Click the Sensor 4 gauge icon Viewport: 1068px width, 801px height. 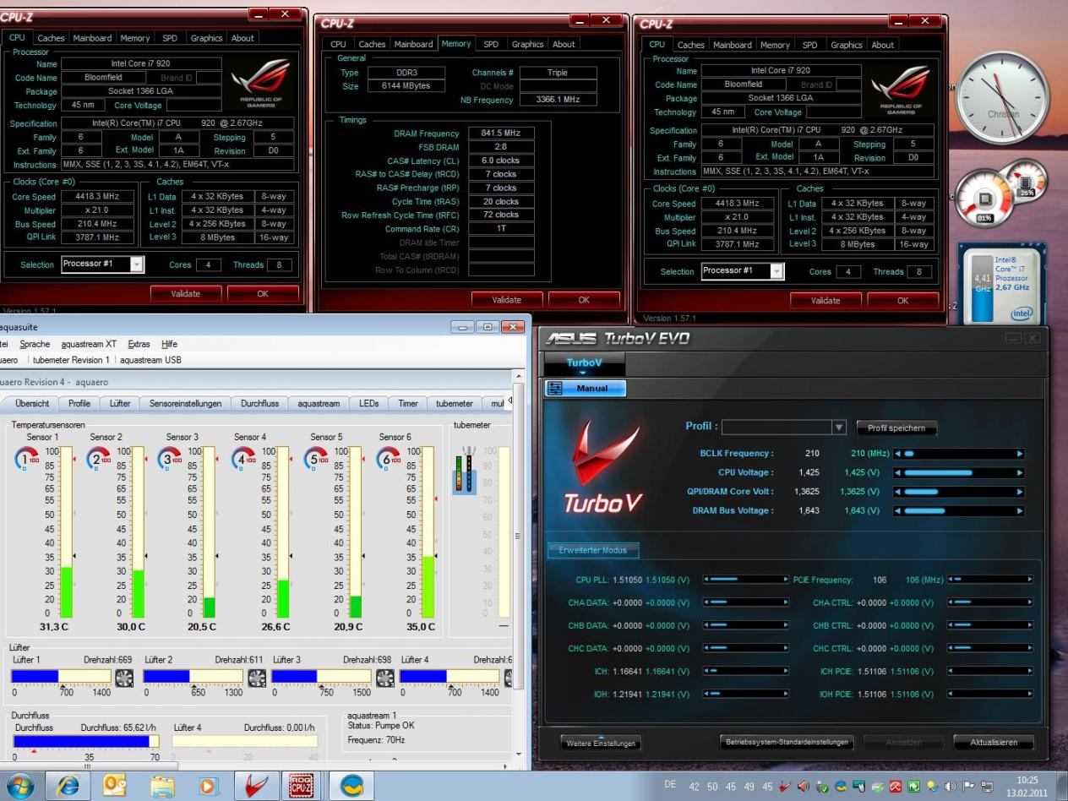tap(243, 458)
